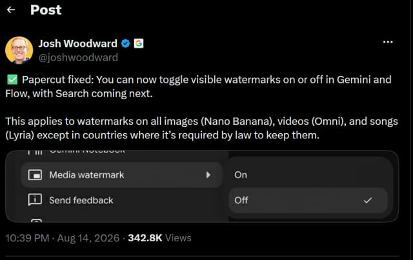
Task: Click the checkmark beside Off
Action: tap(368, 200)
